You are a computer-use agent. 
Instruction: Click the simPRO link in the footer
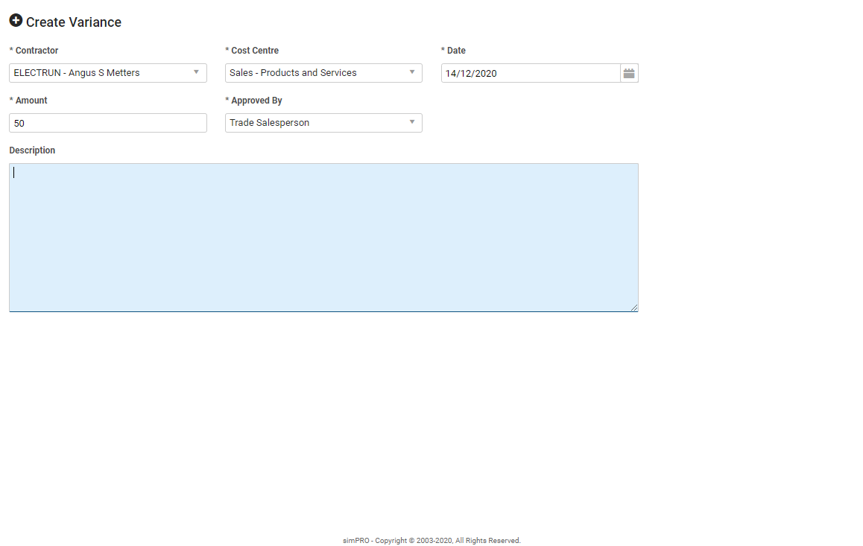click(x=353, y=540)
